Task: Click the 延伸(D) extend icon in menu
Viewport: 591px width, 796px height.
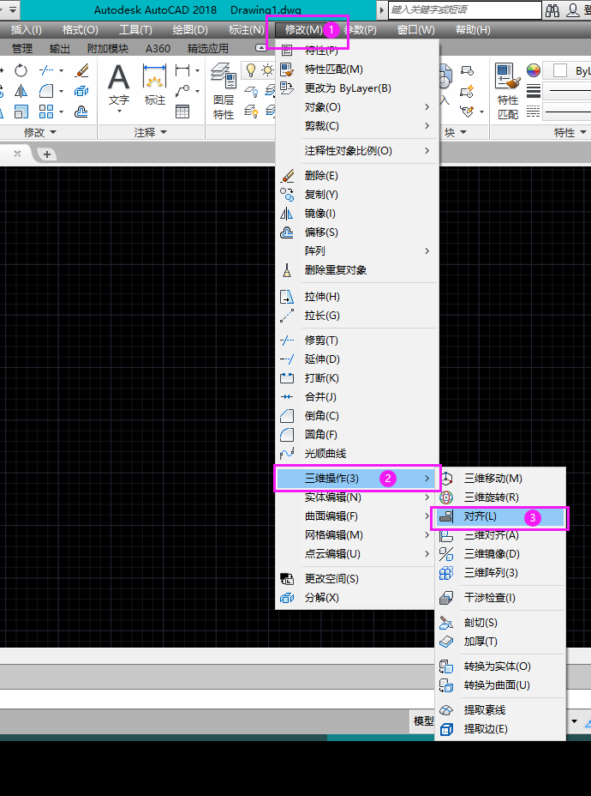Action: pos(287,359)
